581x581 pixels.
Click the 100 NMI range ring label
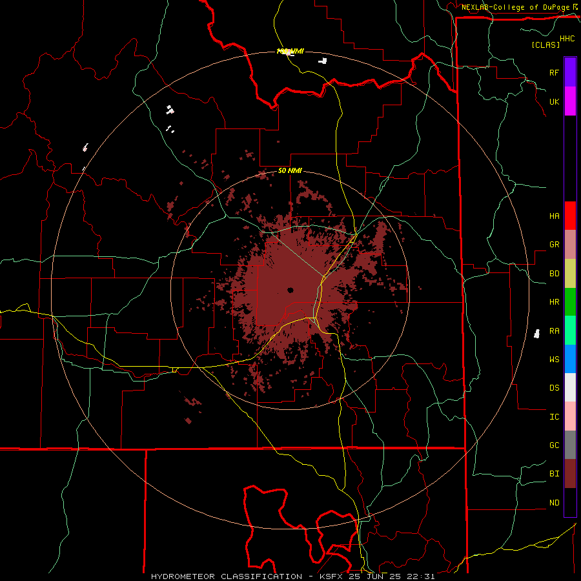coord(290,51)
